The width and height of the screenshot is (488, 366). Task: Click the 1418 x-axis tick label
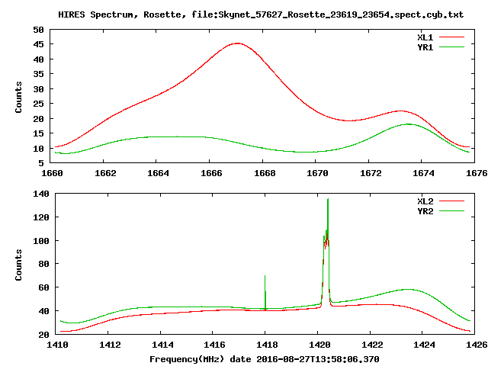click(267, 345)
